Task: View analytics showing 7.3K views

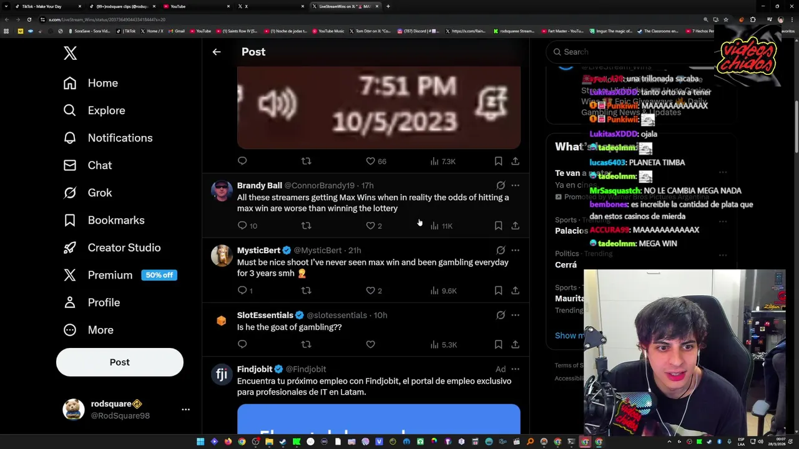Action: point(443,161)
